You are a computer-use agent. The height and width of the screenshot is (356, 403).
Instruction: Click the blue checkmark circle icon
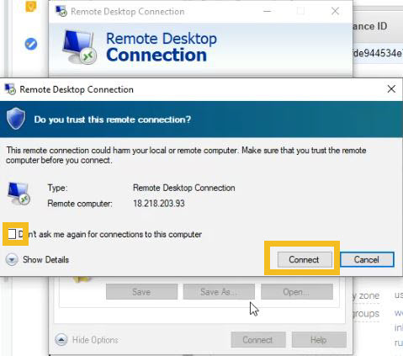click(x=31, y=44)
